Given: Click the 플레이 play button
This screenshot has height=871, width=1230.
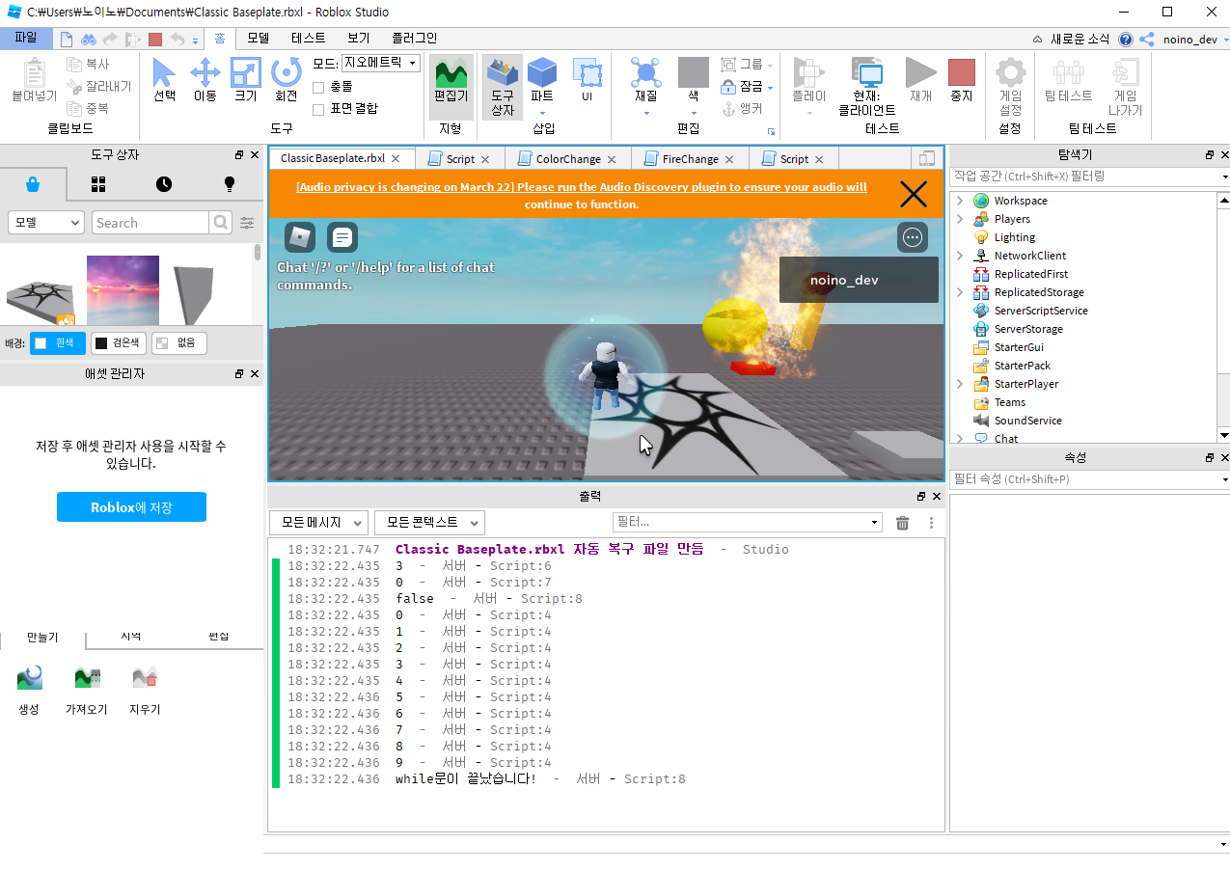Looking at the screenshot, I should 808,85.
